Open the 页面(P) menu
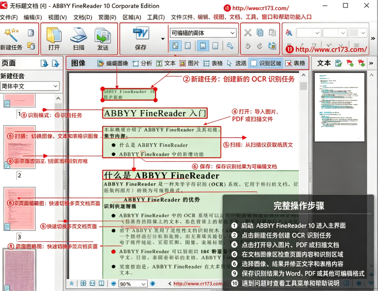The height and width of the screenshot is (291, 378). point(107,17)
